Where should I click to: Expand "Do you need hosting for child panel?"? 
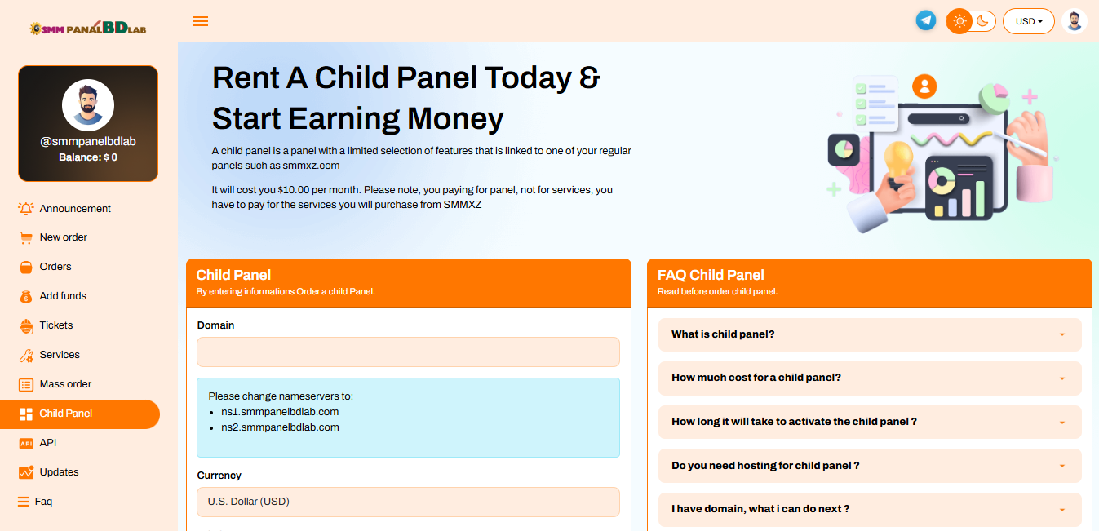tap(869, 466)
